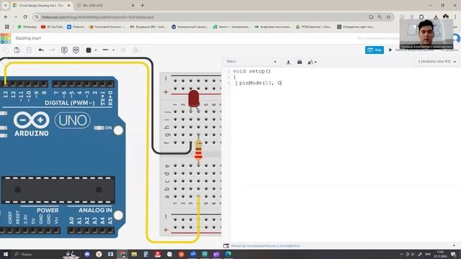
Task: Click the Undo arrow
Action: (x=41, y=50)
